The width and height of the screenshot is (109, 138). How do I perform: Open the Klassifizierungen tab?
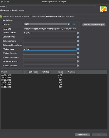point(38,17)
